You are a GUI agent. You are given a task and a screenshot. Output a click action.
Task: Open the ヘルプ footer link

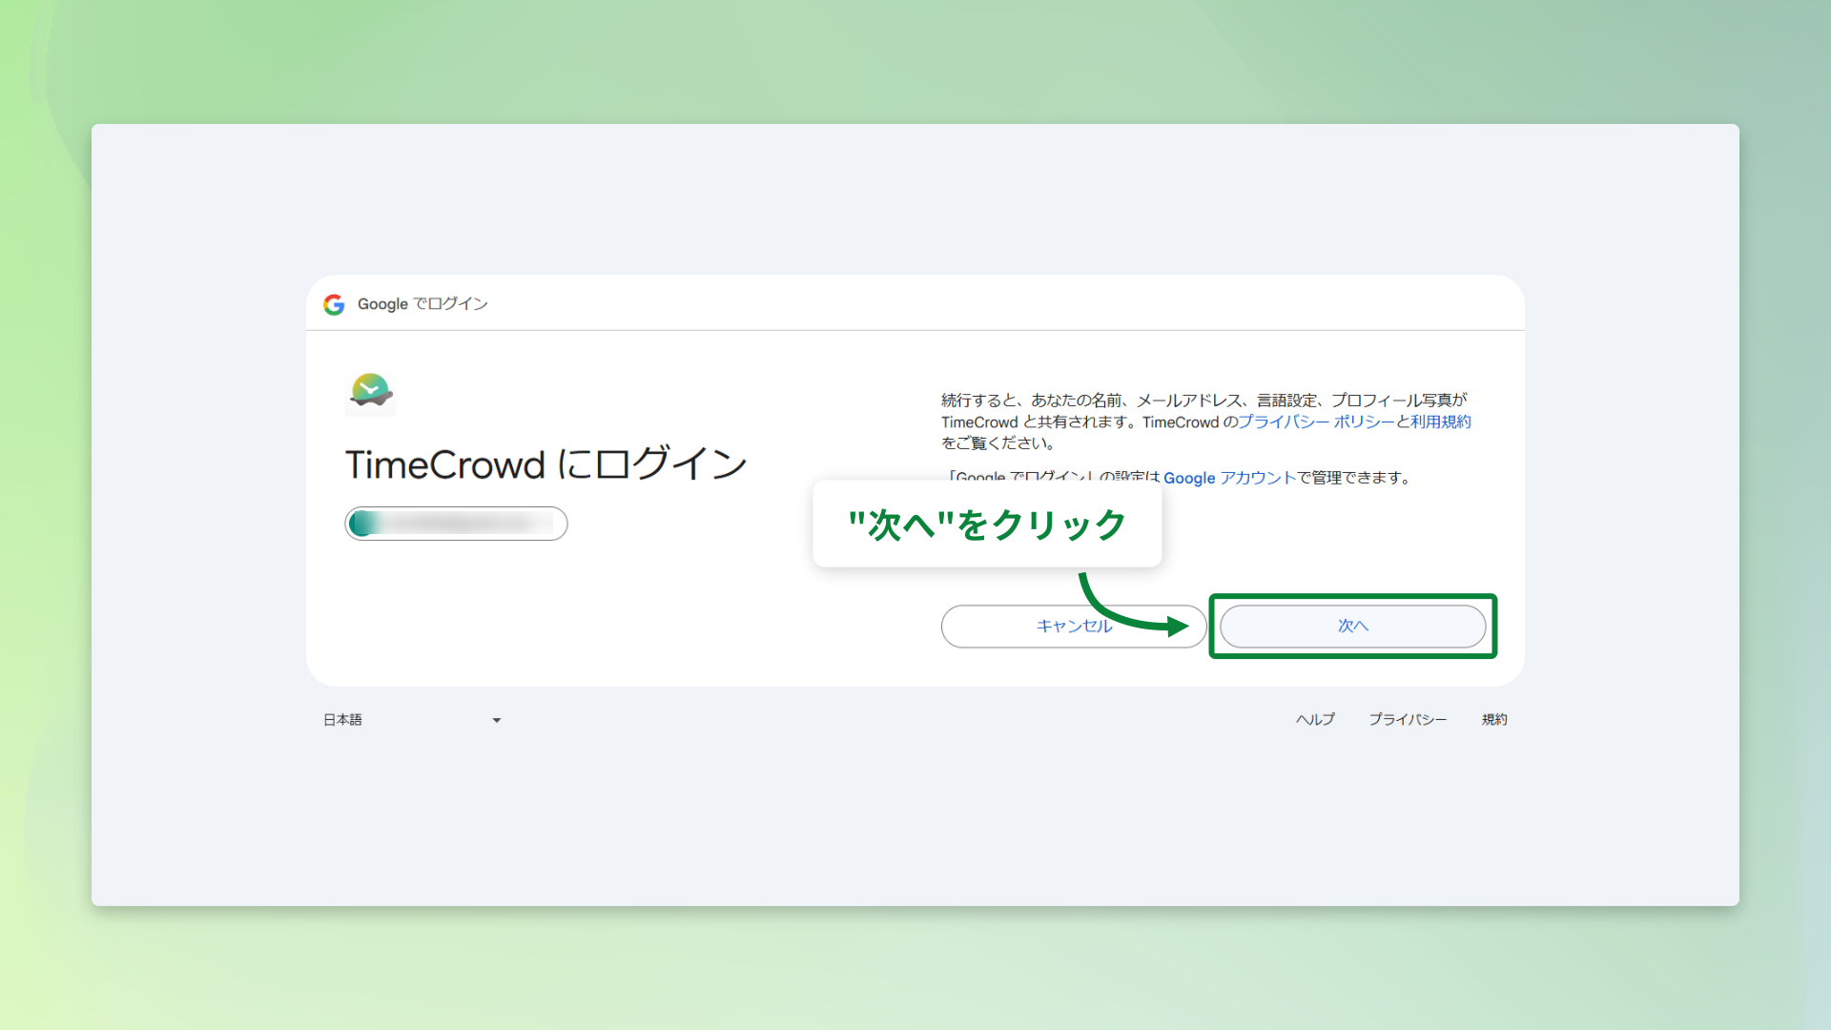pyautogui.click(x=1315, y=720)
